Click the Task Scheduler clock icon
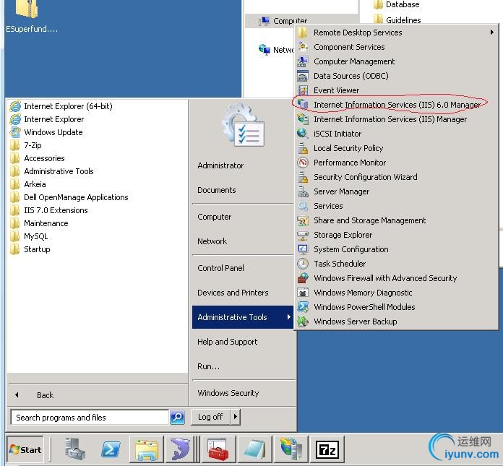Screen dimensions: 503x466 (x=303, y=263)
